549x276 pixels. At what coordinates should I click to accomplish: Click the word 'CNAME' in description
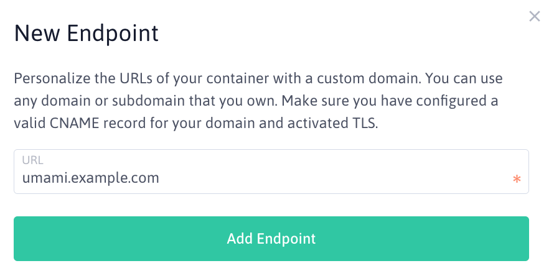click(x=75, y=123)
